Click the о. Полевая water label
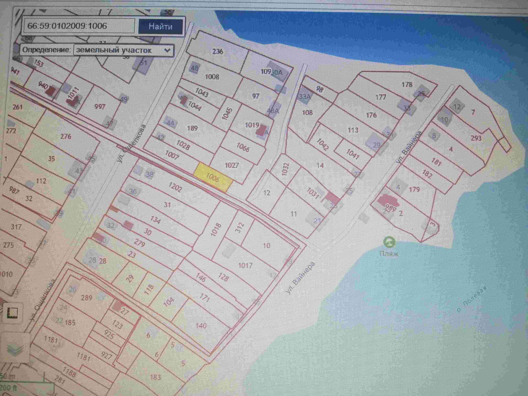 (x=472, y=299)
